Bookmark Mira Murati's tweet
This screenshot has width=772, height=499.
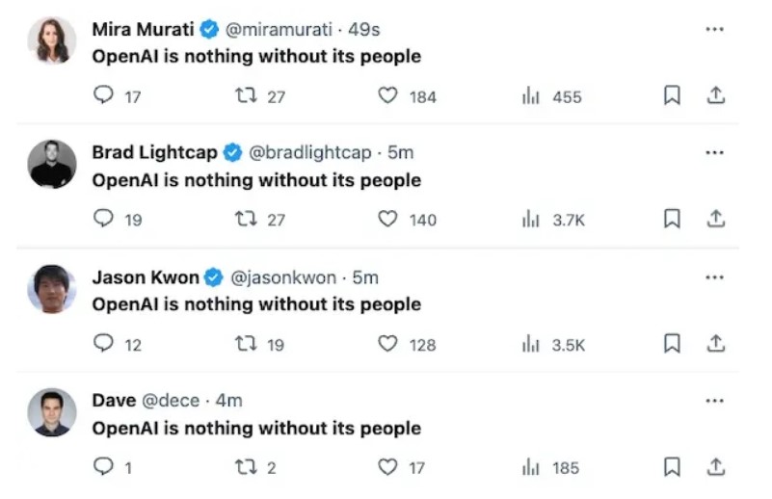click(673, 95)
